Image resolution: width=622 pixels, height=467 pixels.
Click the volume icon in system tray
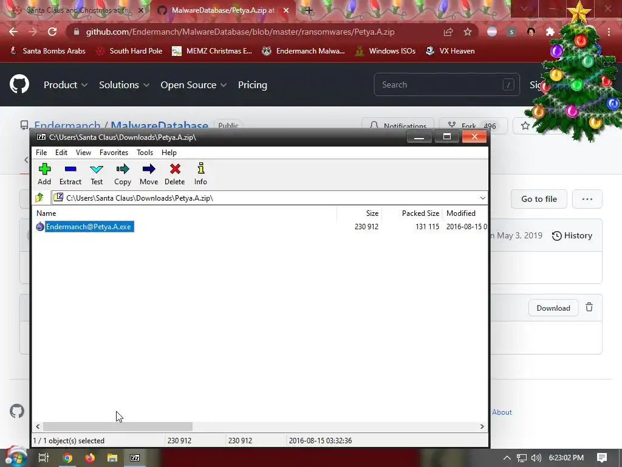[536, 458]
